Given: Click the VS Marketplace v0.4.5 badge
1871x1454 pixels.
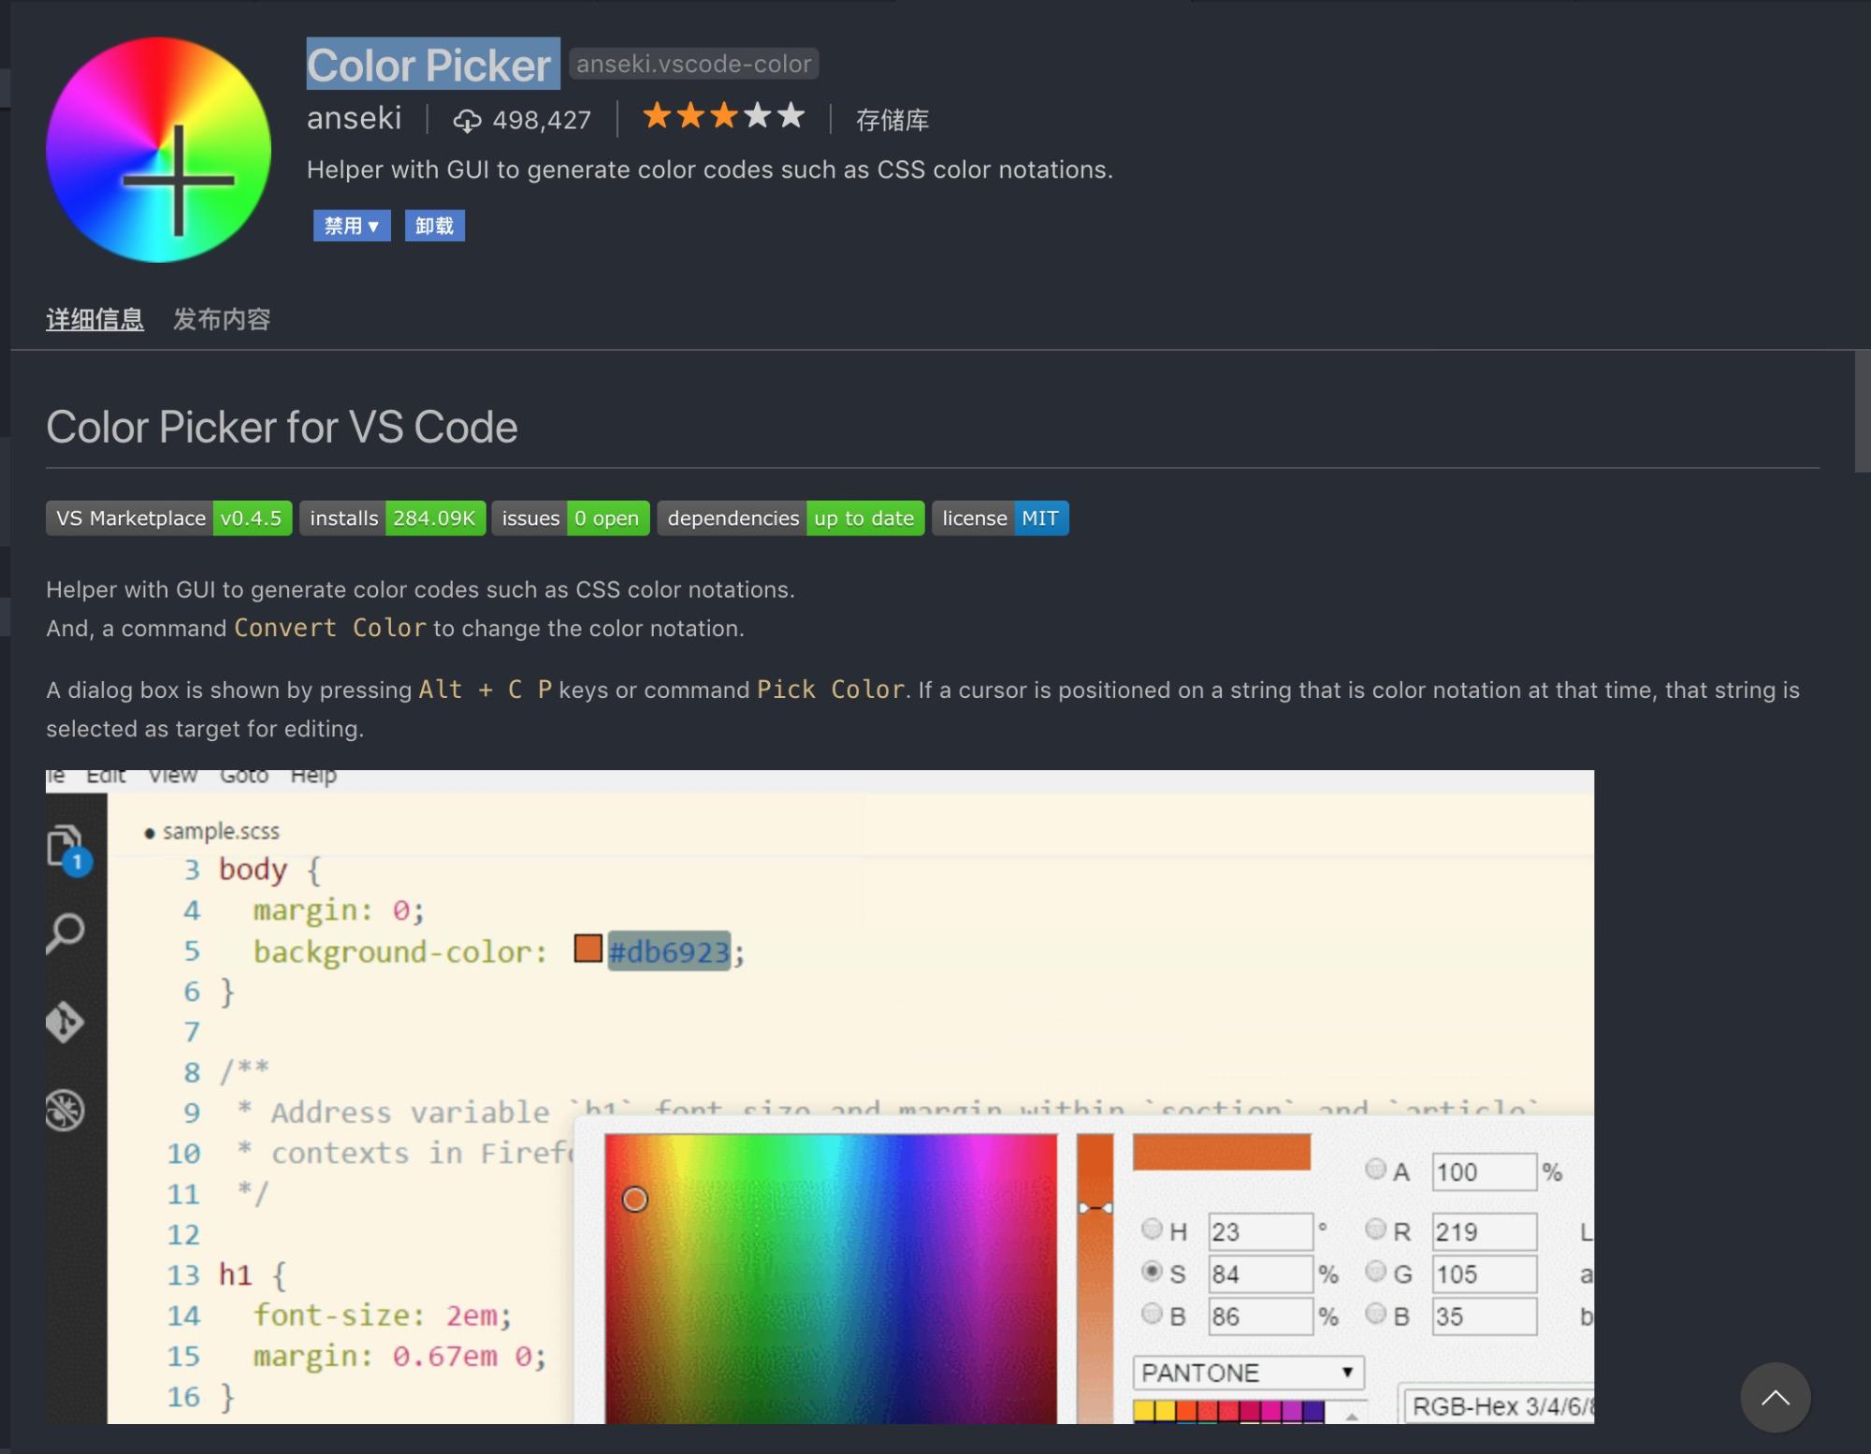Looking at the screenshot, I should pyautogui.click(x=169, y=518).
